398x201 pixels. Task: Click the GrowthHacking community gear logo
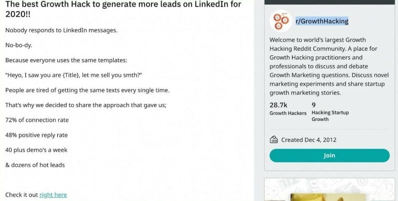[281, 21]
